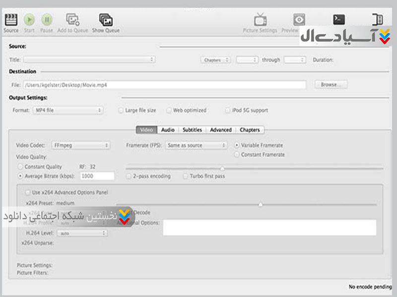Open the Video Codec FFmpeg dropdown

point(80,146)
